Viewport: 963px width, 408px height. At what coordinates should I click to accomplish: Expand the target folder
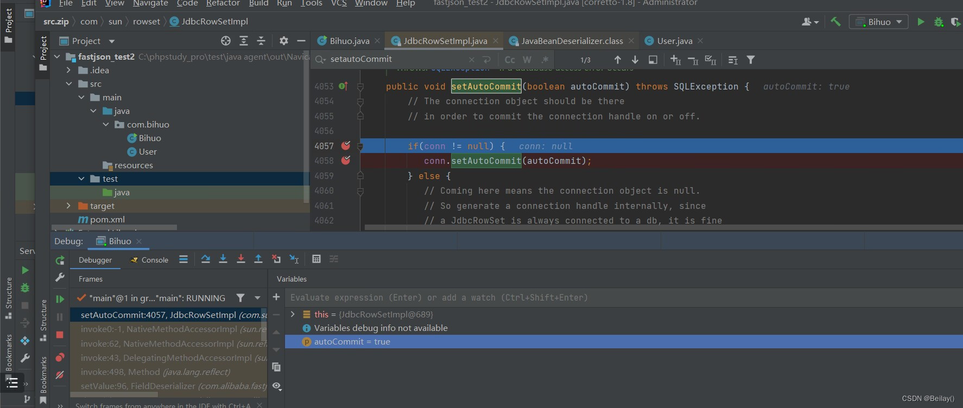tap(68, 206)
